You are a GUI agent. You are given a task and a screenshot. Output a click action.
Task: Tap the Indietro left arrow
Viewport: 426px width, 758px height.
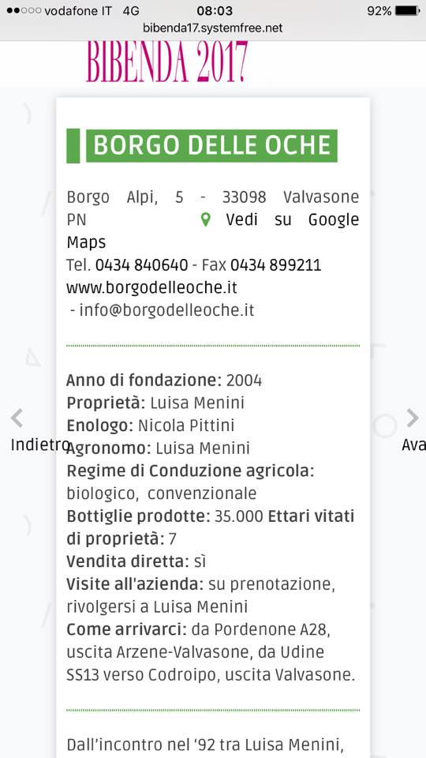pos(17,418)
